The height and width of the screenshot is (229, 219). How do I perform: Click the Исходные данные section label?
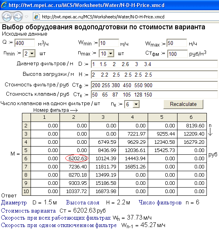[x=25, y=34]
